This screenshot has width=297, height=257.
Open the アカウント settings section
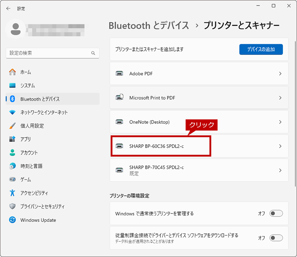[29, 152]
